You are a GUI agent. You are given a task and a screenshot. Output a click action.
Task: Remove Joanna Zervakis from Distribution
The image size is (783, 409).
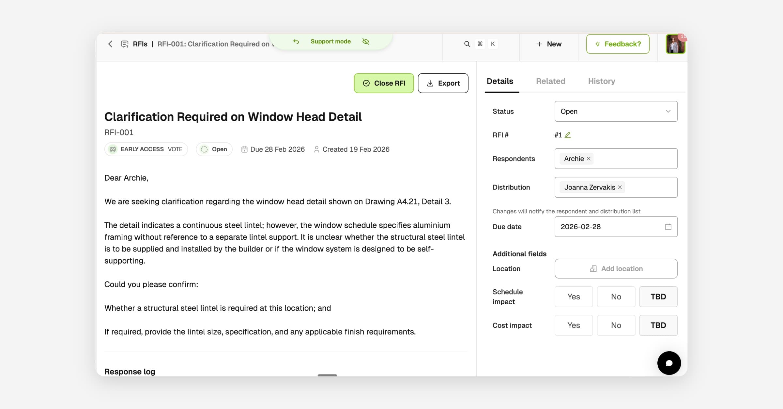(x=620, y=187)
